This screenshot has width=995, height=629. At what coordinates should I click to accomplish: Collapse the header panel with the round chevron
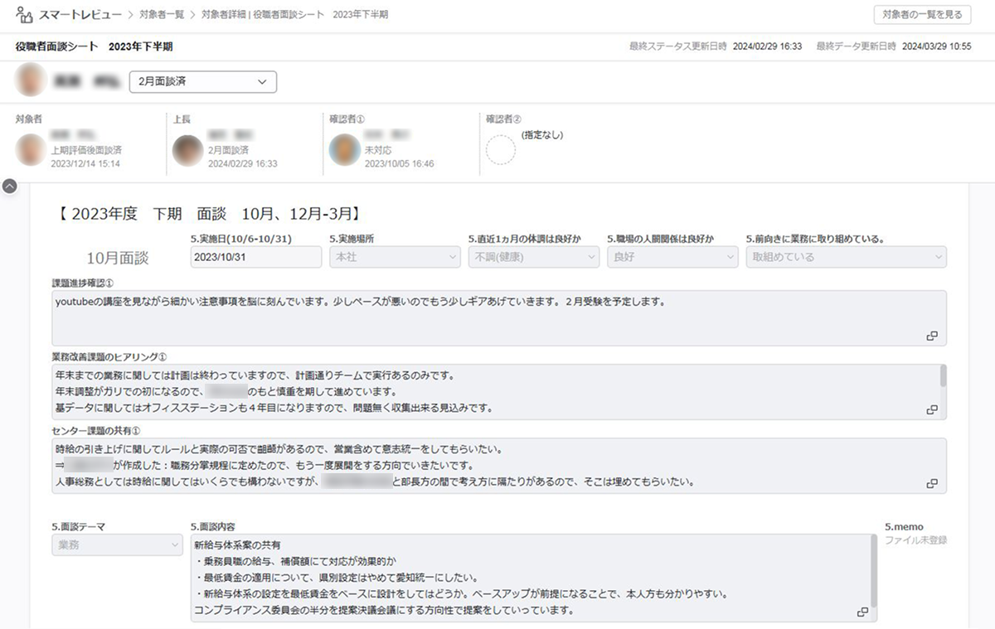click(x=10, y=186)
